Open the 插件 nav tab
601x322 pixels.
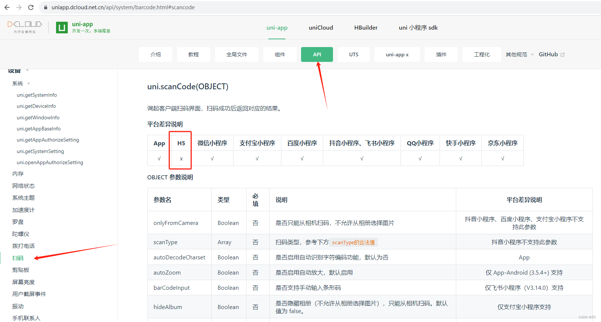point(441,54)
